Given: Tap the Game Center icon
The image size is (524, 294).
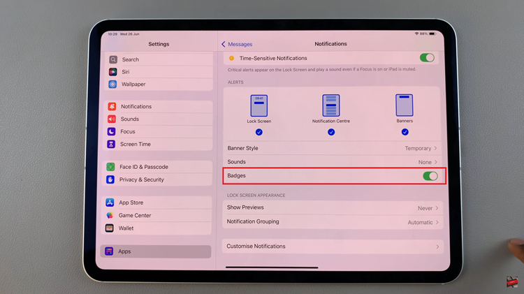Looking at the screenshot, I should tap(110, 216).
